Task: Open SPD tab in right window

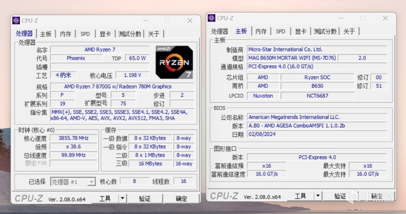Action: (281, 32)
